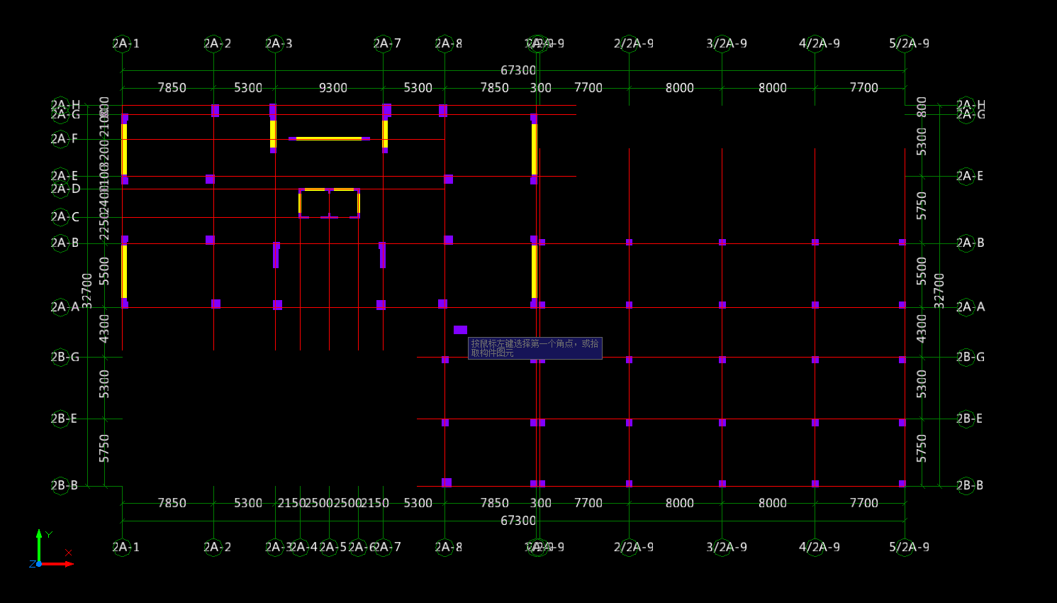Screen dimensions: 1057x603
Task: Click the left-side axis label 2B-E
Action: point(64,419)
